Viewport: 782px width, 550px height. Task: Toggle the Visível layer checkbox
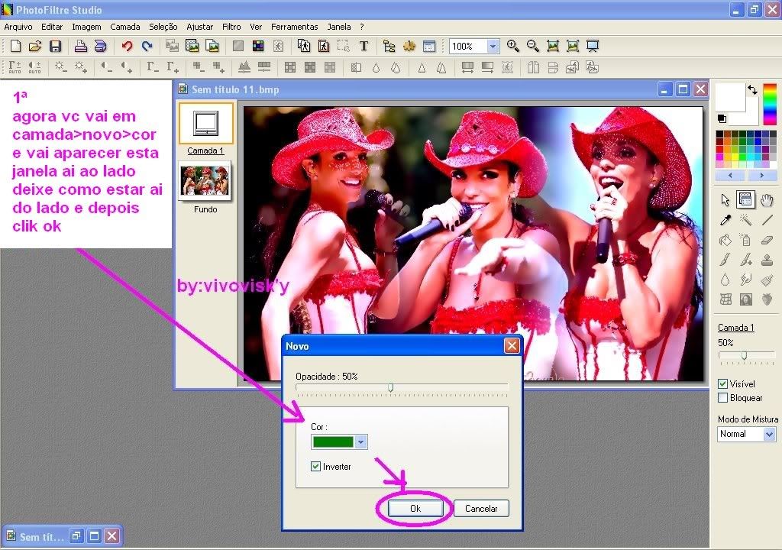click(x=723, y=384)
